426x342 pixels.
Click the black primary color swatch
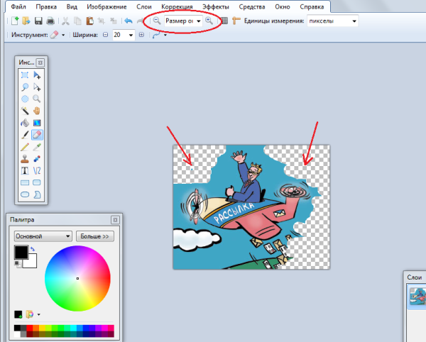(21, 253)
